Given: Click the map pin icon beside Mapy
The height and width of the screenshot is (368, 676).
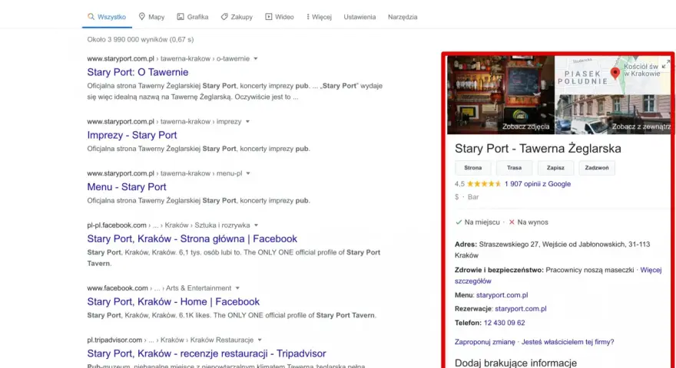Looking at the screenshot, I should [142, 16].
